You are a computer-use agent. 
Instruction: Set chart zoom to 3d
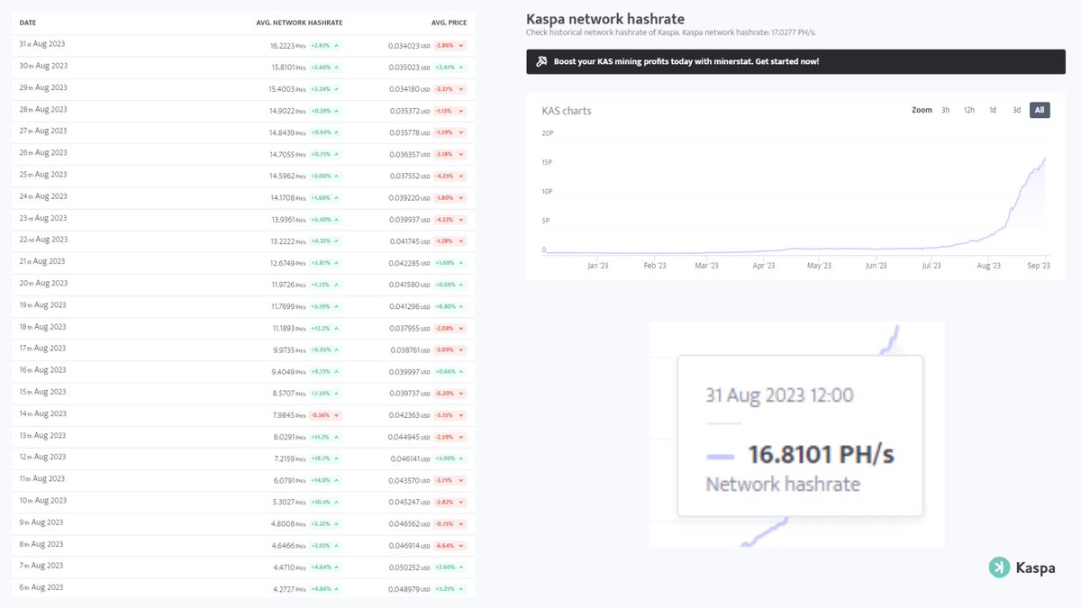(1016, 110)
